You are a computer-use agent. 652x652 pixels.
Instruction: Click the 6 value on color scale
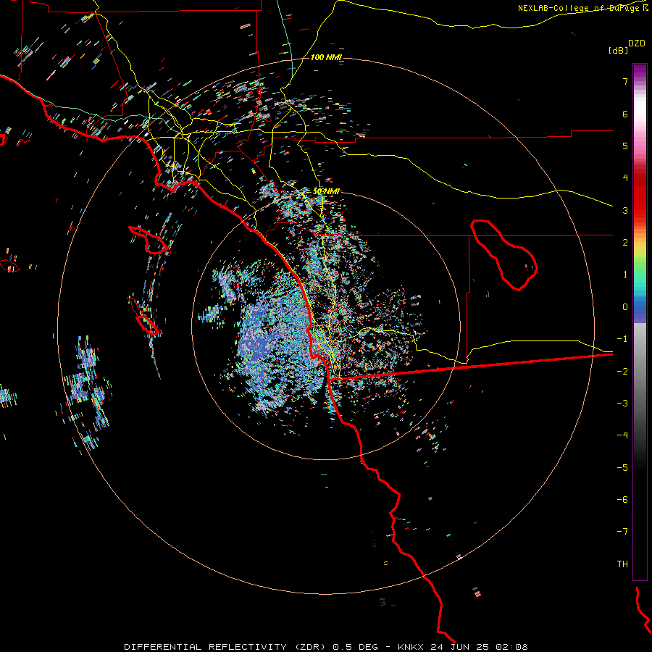(x=625, y=114)
